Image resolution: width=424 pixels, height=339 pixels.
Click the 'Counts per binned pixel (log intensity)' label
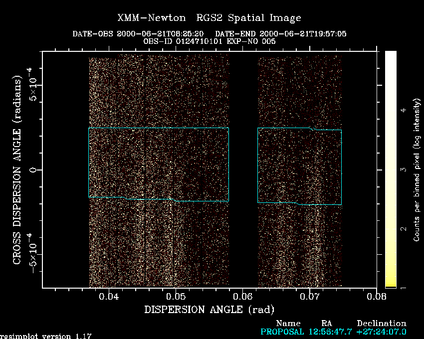pos(417,170)
